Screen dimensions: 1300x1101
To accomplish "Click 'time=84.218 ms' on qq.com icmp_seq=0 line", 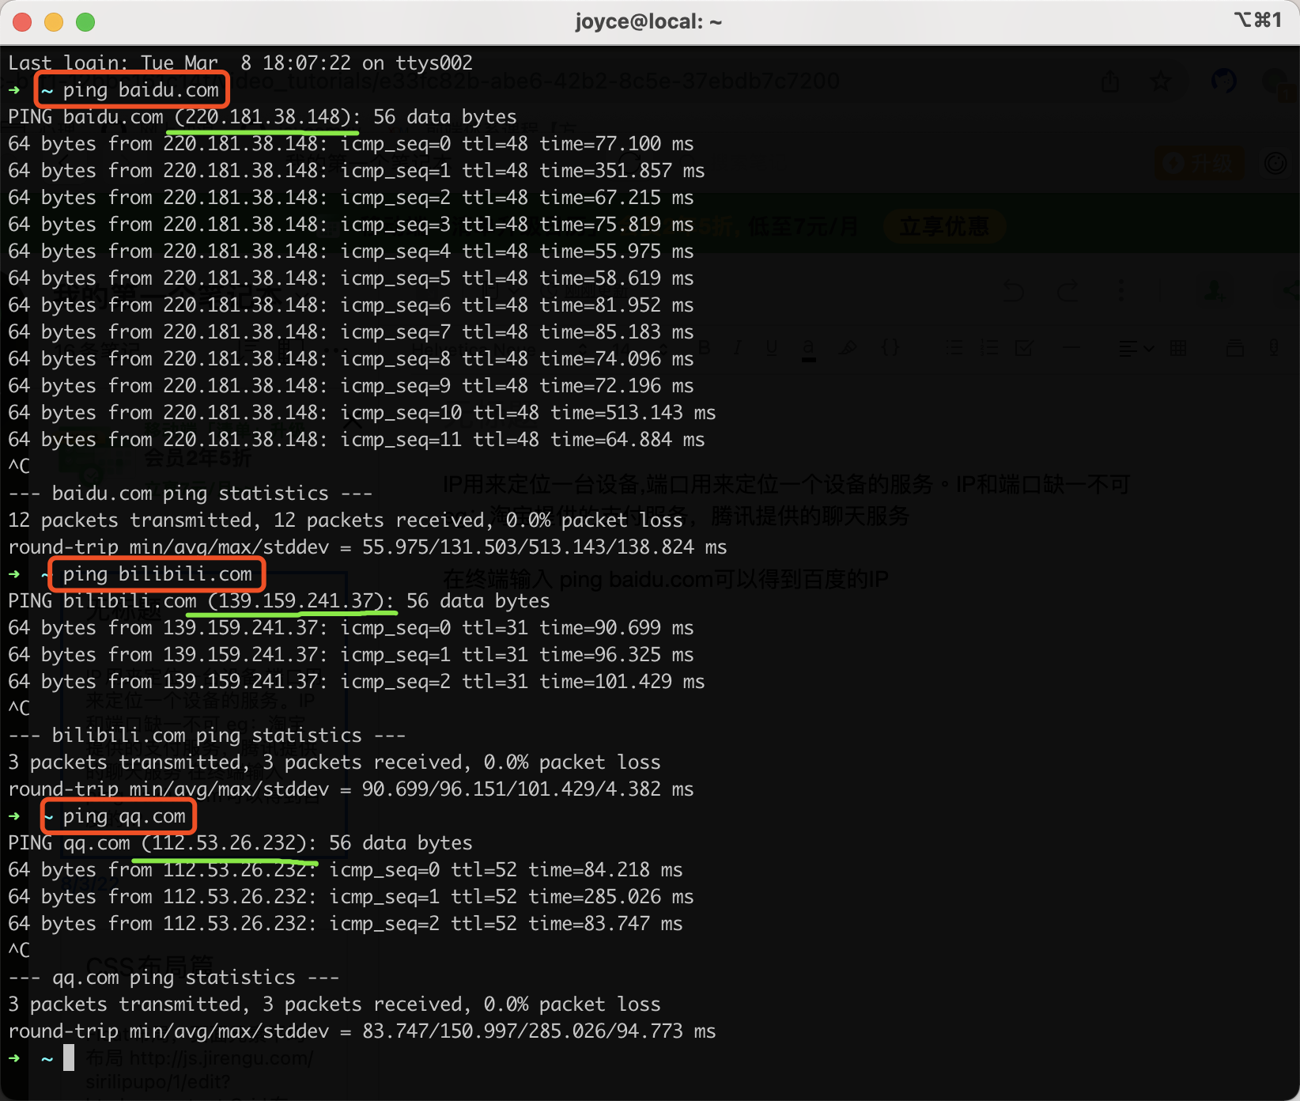I will click(606, 870).
